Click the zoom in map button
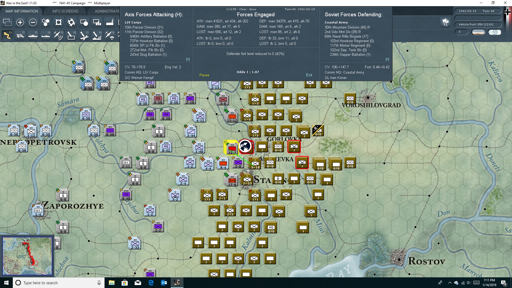The height and width of the screenshot is (288, 512). (x=20, y=22)
